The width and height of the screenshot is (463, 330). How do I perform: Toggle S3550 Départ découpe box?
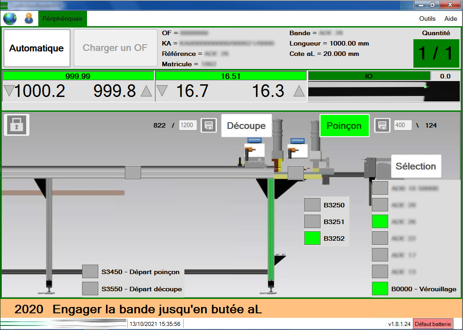[90, 288]
